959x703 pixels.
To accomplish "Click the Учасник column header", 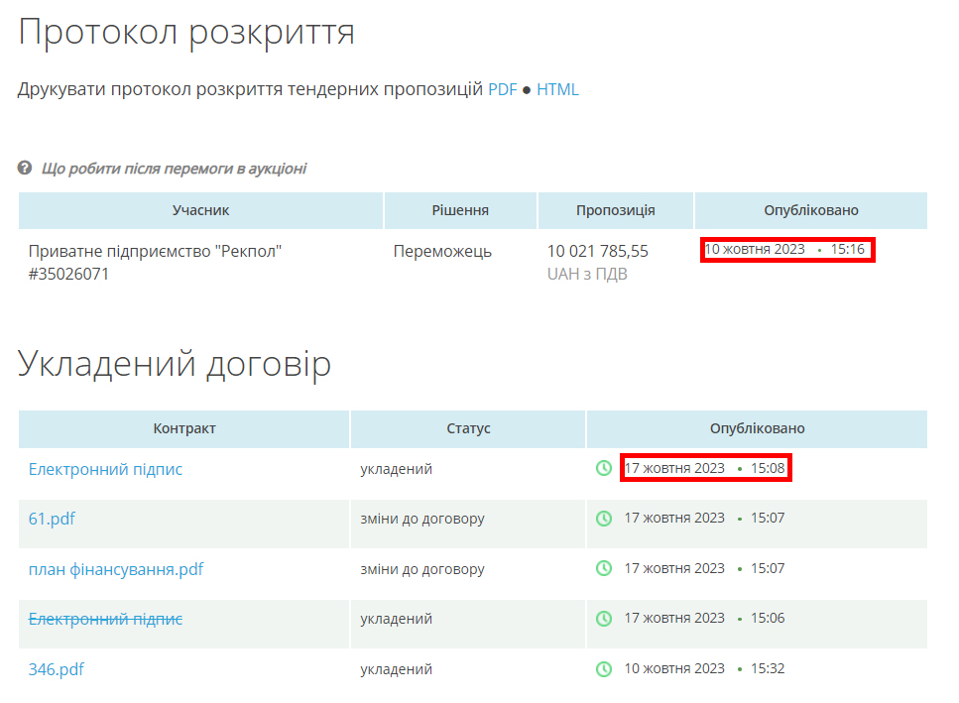I will (200, 210).
